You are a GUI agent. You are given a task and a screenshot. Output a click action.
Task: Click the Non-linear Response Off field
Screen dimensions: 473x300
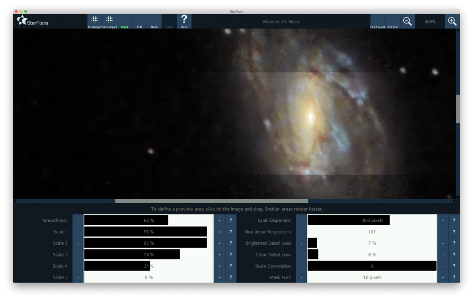[372, 232]
